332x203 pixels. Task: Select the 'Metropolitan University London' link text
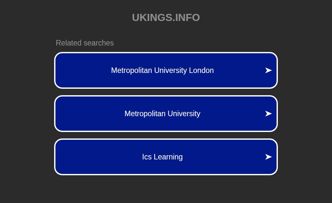(162, 70)
